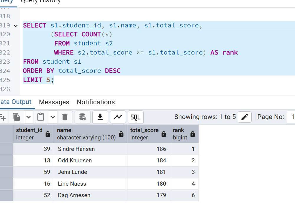This screenshot has width=295, height=221.
Task: Click the total_score cell 186
Action: click(149, 149)
